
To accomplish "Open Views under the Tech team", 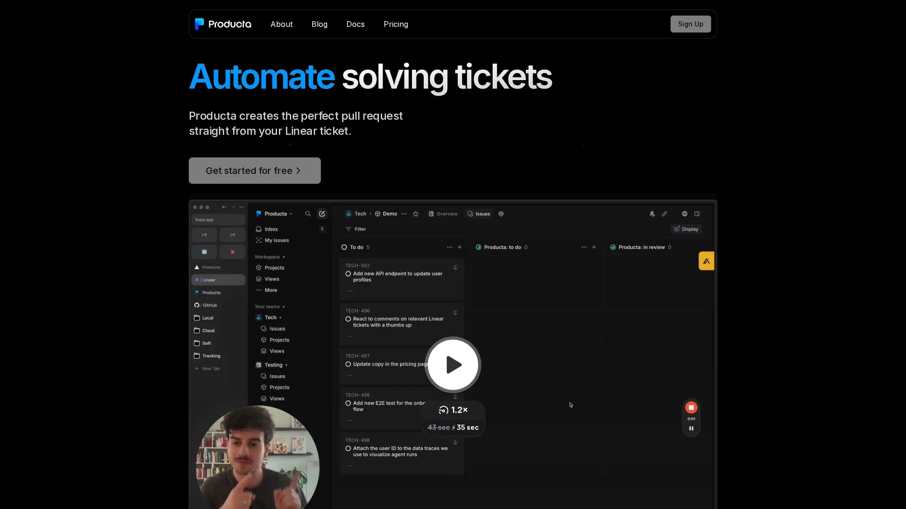I will click(273, 352).
